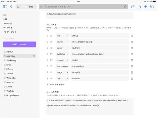This screenshot has width=157, height=118.
Task: Open the description property name dropdown
Action: (x=62, y=66)
